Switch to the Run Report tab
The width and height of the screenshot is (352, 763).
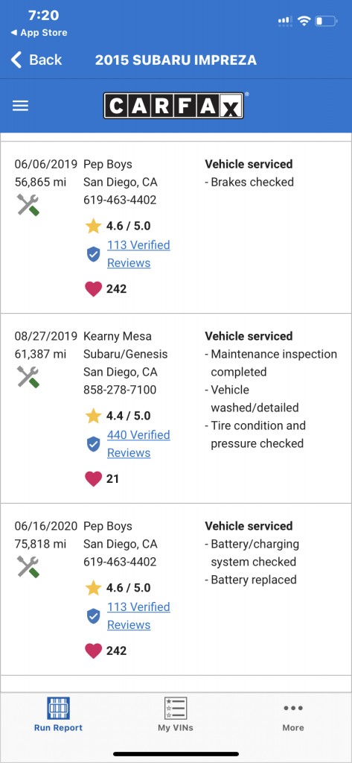pos(58,715)
